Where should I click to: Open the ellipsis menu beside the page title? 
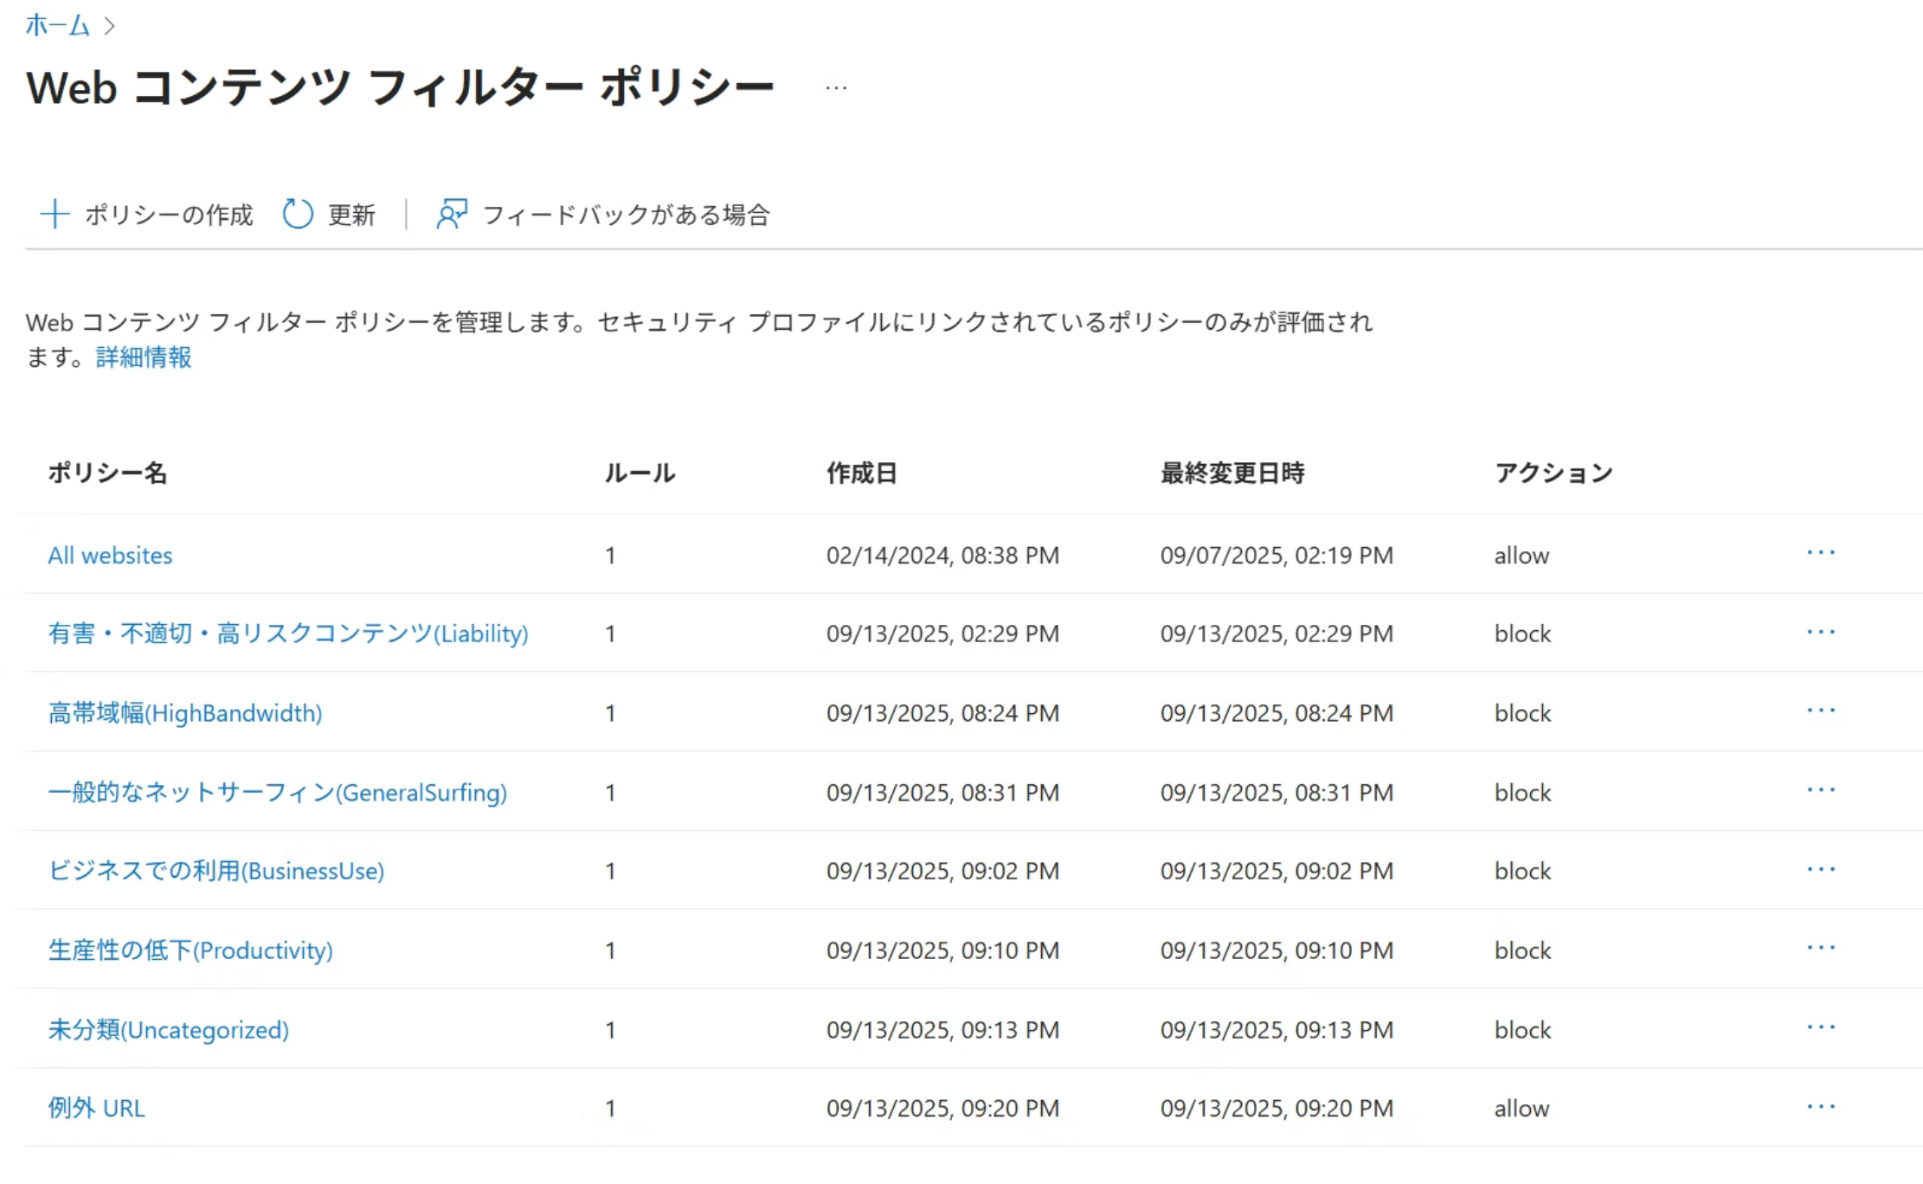pos(836,87)
